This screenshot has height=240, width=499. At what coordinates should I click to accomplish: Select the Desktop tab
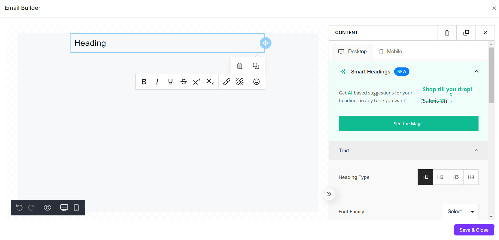tap(353, 52)
